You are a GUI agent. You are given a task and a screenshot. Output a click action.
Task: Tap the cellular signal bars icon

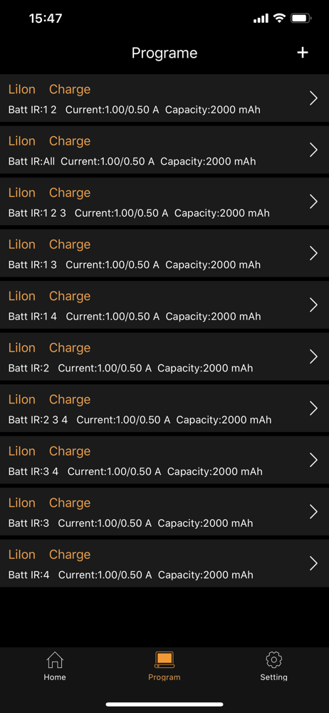pyautogui.click(x=261, y=19)
